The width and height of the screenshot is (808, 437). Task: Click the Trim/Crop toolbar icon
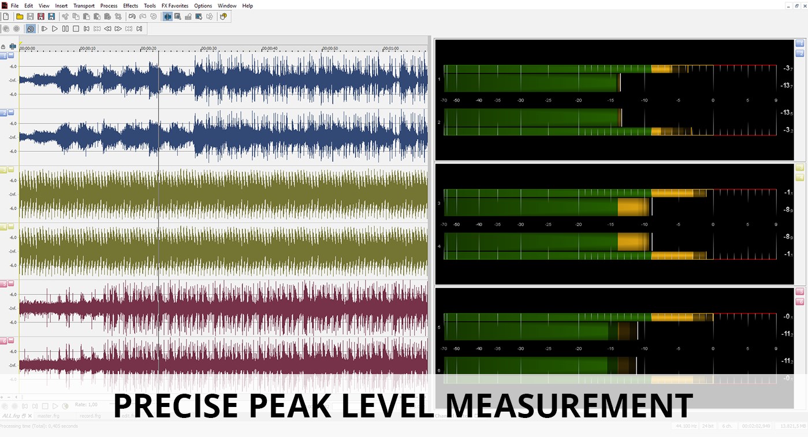click(x=118, y=17)
